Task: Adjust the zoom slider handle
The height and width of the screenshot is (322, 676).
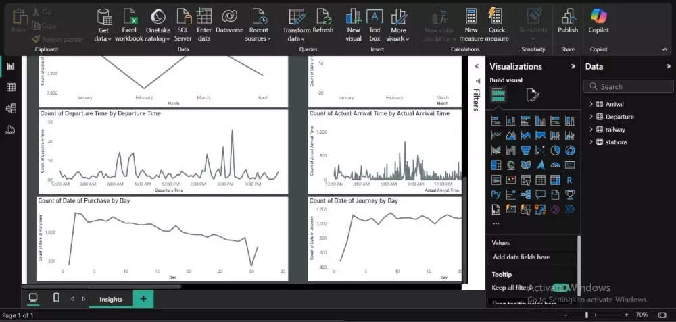Action: (x=586, y=315)
